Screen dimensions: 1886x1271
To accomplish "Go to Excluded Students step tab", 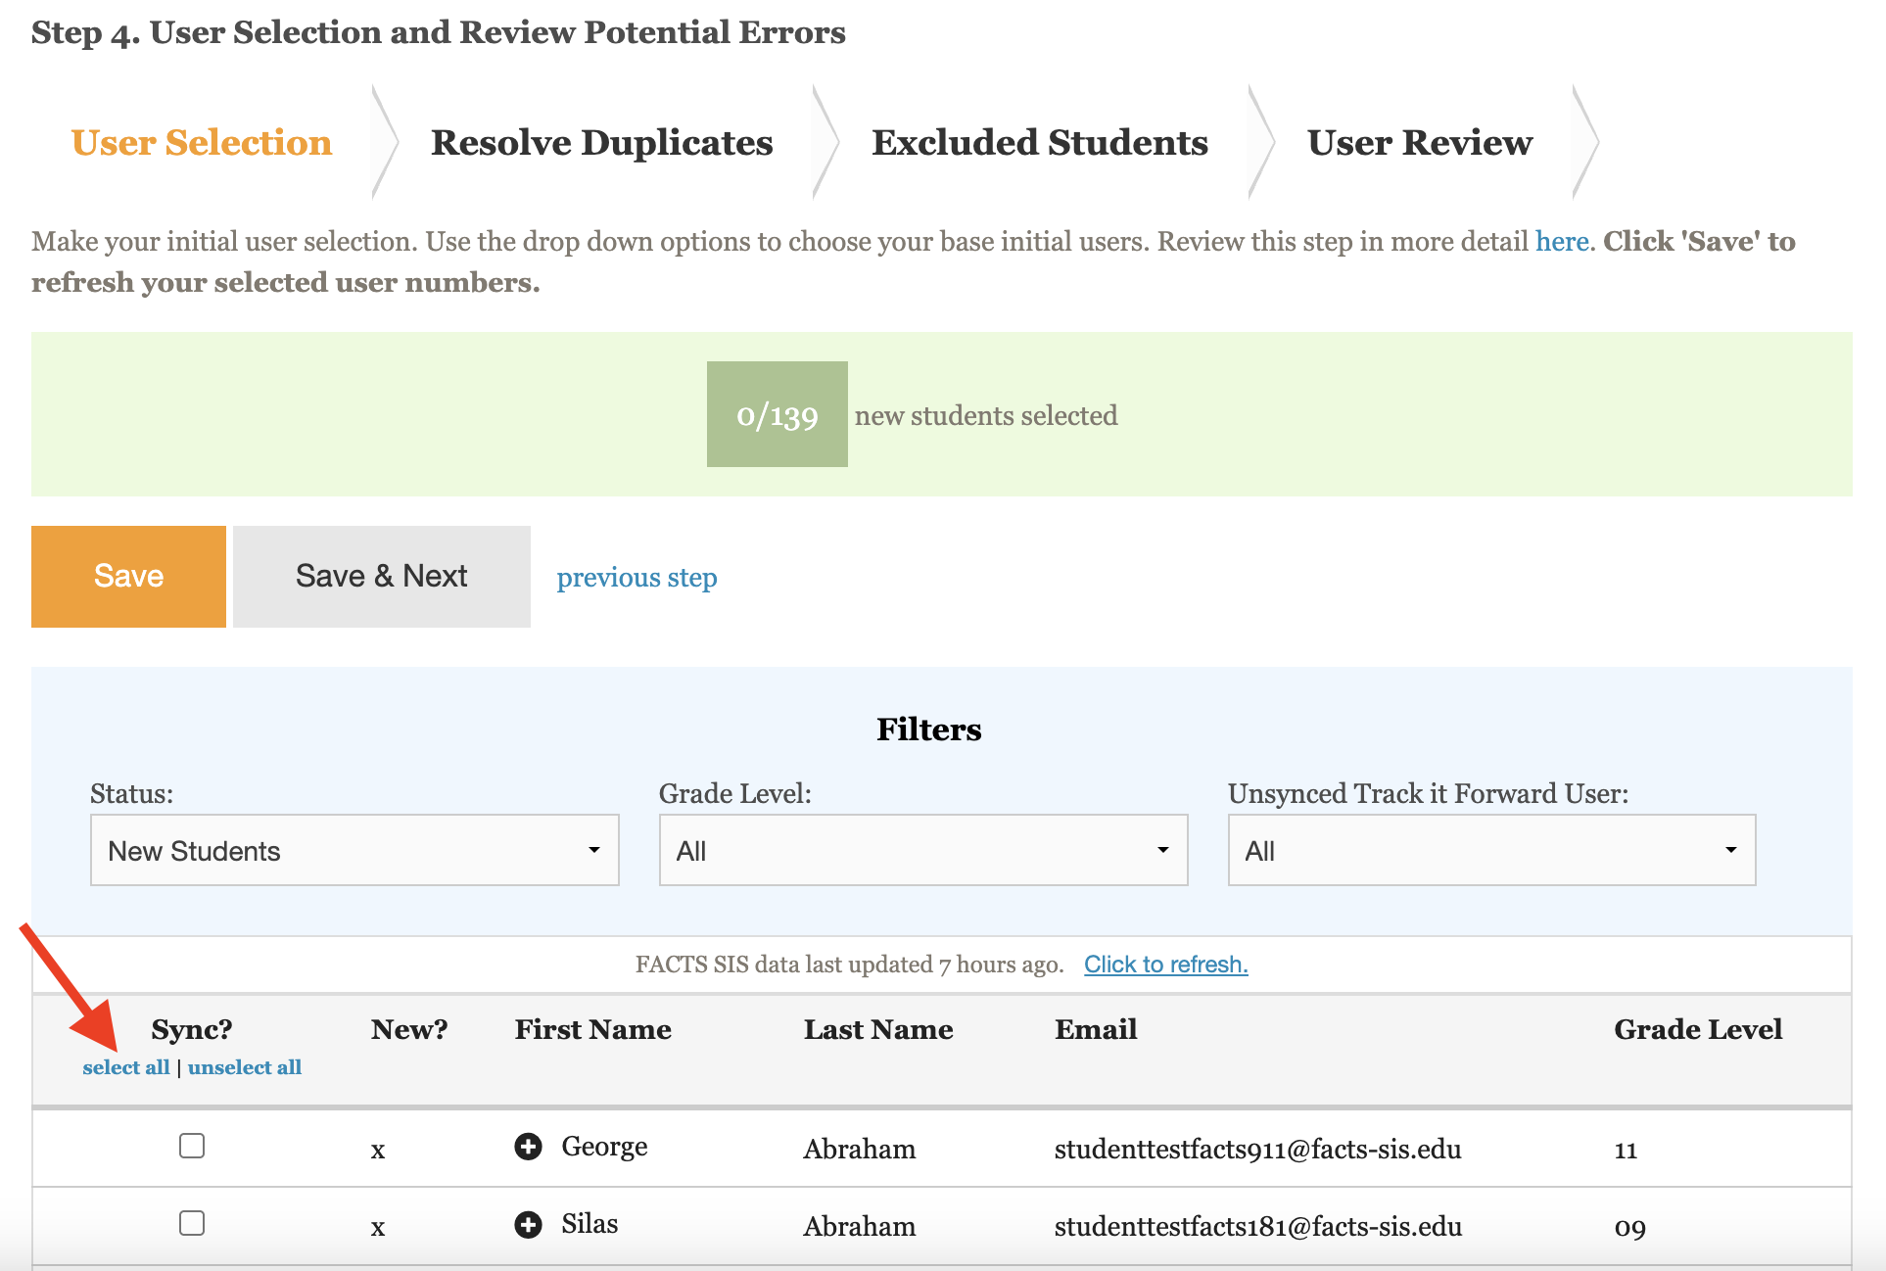I will (1039, 143).
